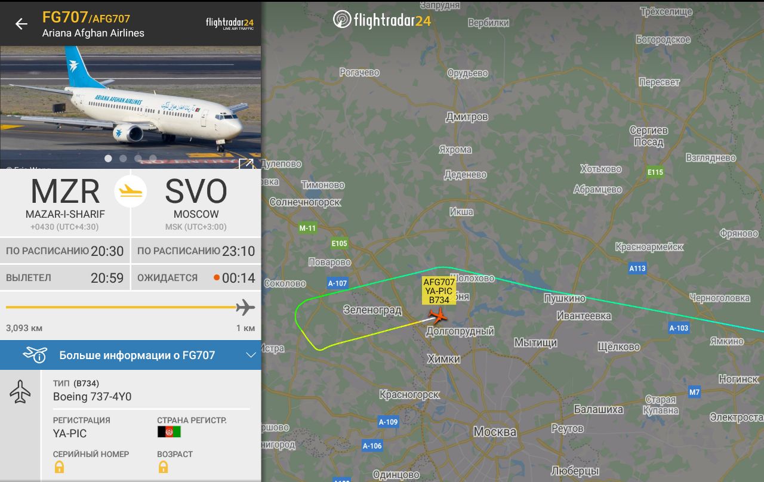Expand the chevron on FG707 info bar
Image resolution: width=764 pixels, height=482 pixels.
[251, 356]
